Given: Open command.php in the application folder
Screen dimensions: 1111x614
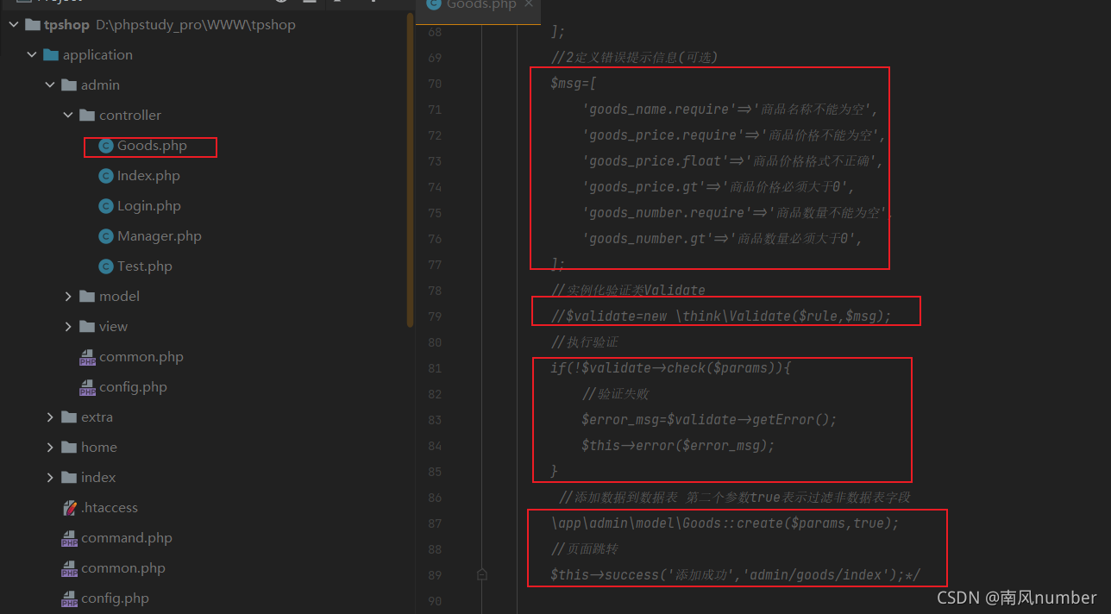Looking at the screenshot, I should [x=127, y=538].
